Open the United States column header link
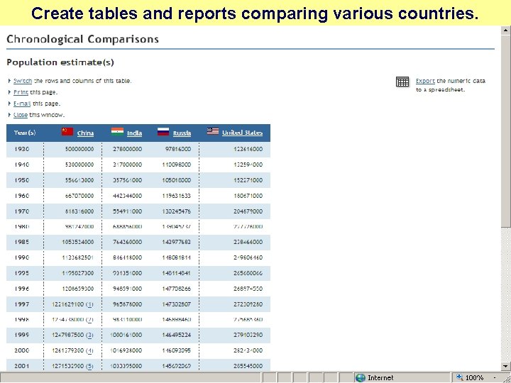The width and height of the screenshot is (511, 383). click(x=242, y=133)
